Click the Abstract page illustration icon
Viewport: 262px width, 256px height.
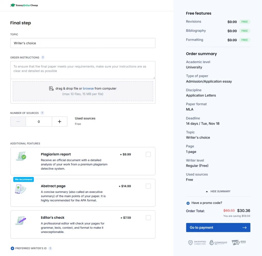20,189
